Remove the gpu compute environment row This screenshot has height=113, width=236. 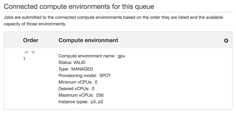click(x=226, y=41)
